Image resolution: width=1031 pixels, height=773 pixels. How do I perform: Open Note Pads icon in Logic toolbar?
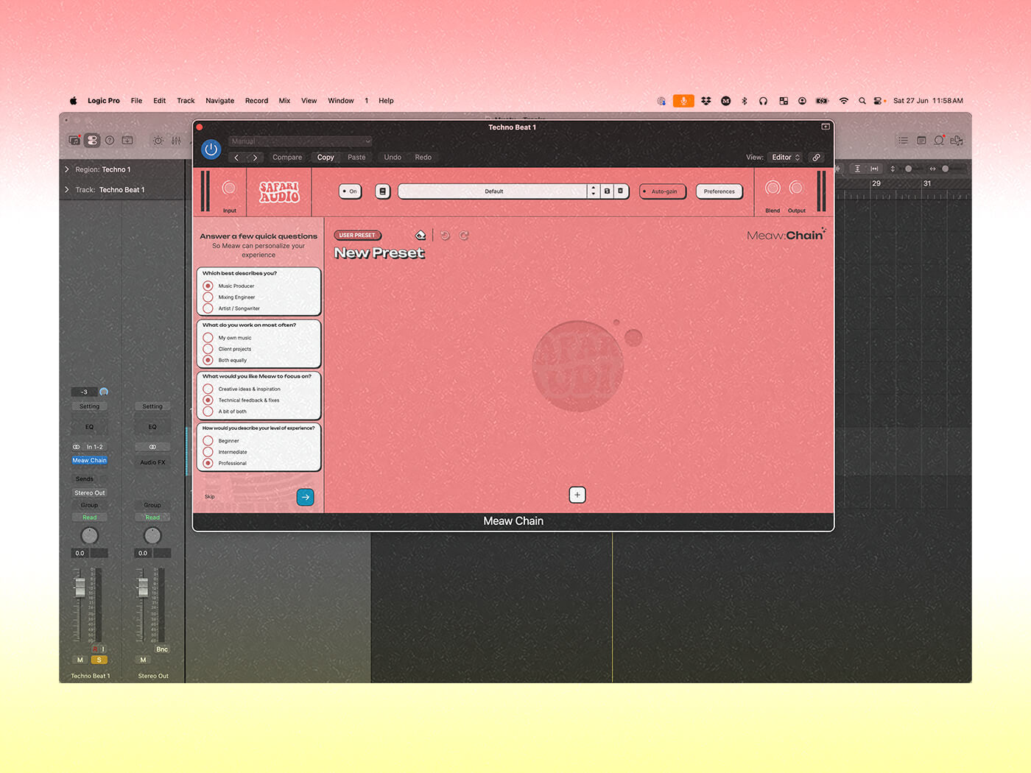click(x=921, y=140)
